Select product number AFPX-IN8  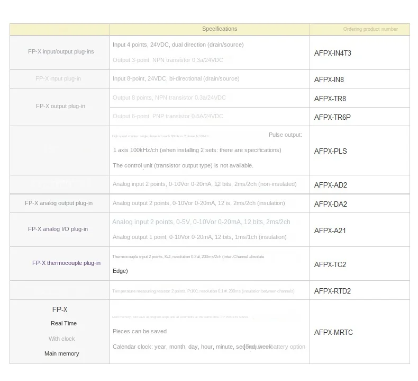(329, 79)
